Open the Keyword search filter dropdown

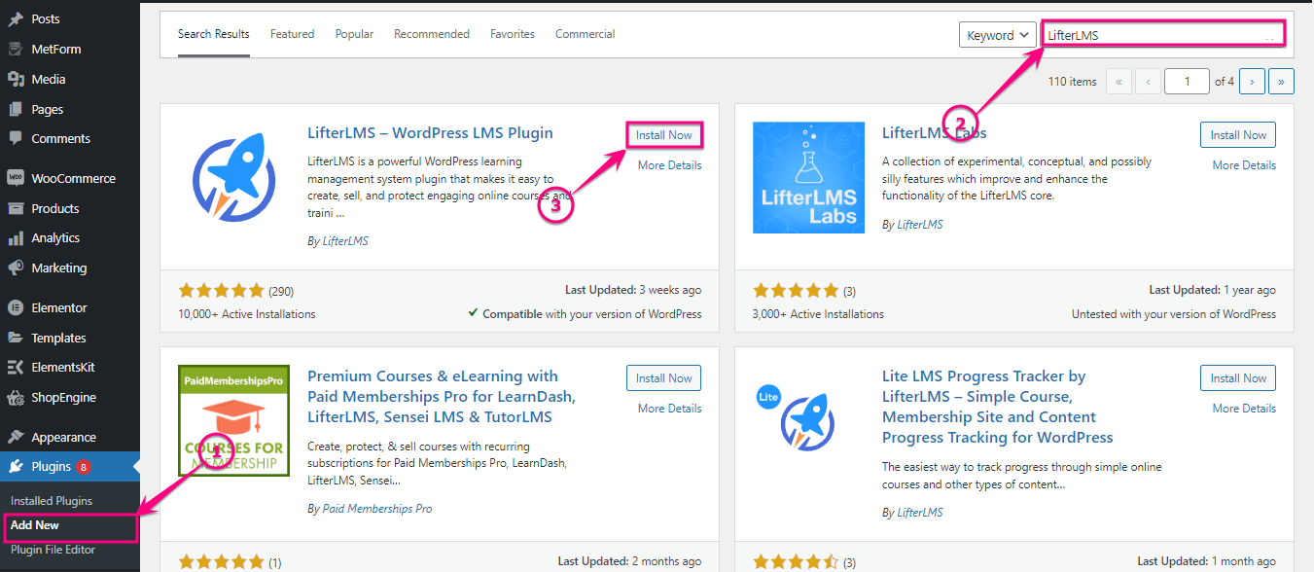pos(997,33)
